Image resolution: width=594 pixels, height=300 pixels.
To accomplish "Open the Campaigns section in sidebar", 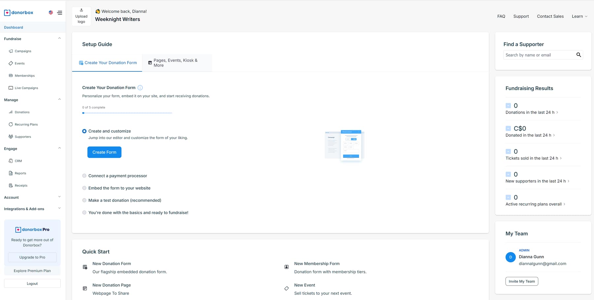I will [23, 51].
